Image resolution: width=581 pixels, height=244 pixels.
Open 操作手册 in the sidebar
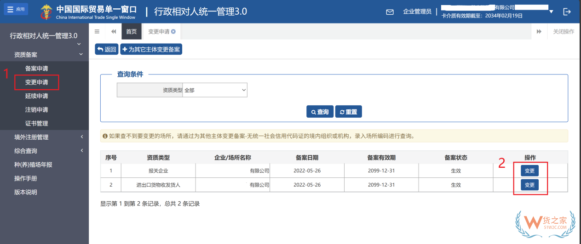(x=26, y=178)
